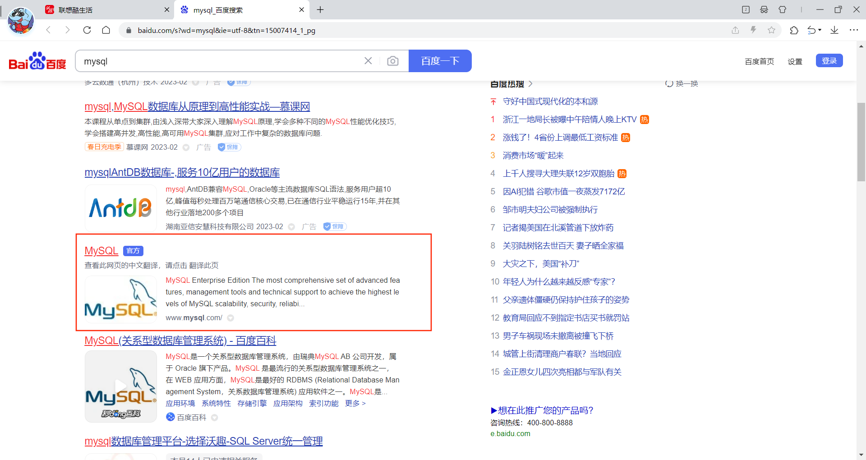Expand the dropdown next to 百度百科 source
866x460 pixels.
[x=215, y=418]
